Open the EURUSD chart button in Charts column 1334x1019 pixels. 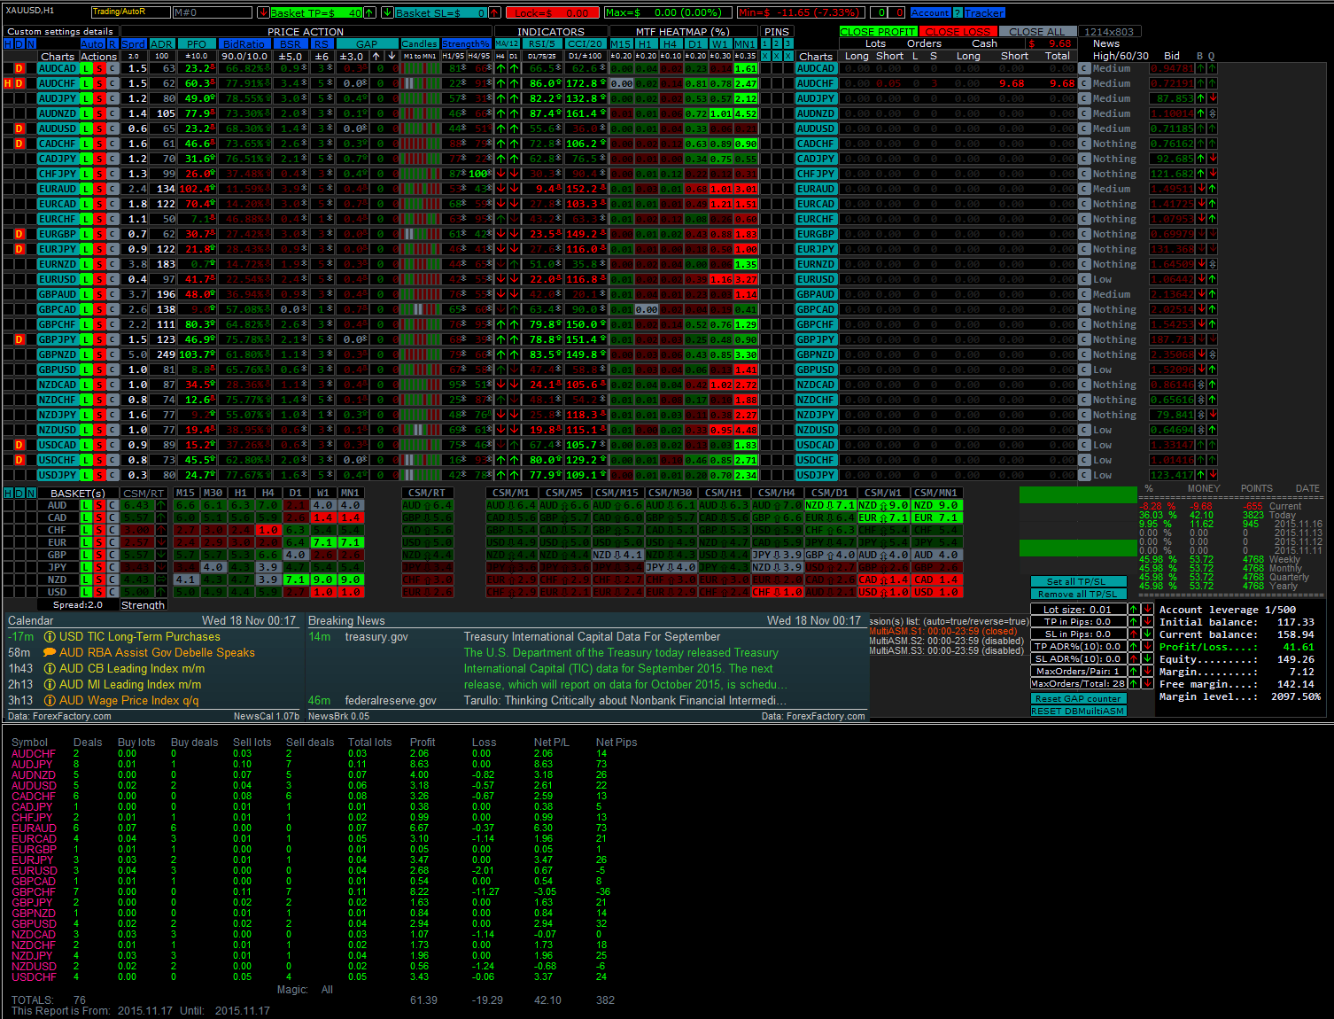[58, 279]
